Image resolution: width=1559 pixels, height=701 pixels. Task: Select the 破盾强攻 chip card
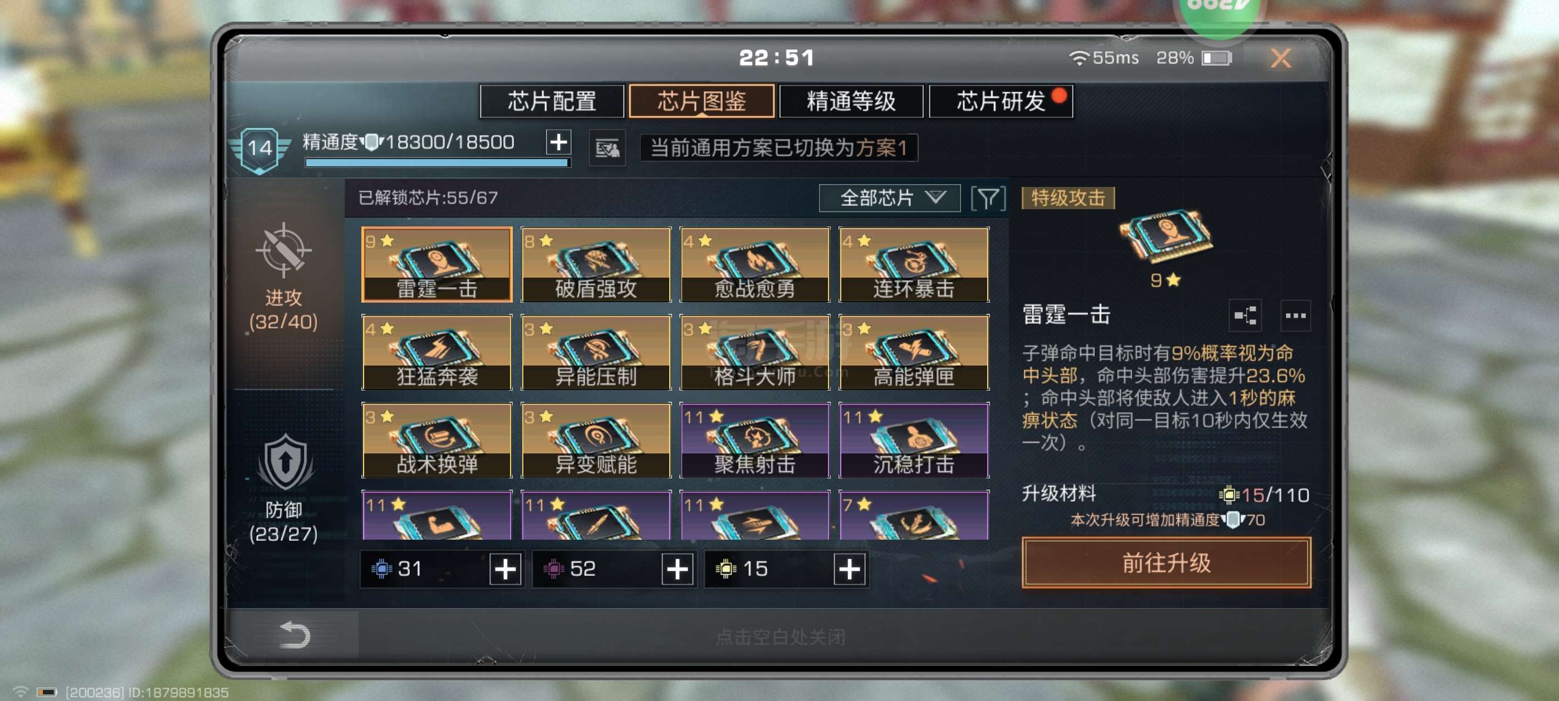[596, 264]
